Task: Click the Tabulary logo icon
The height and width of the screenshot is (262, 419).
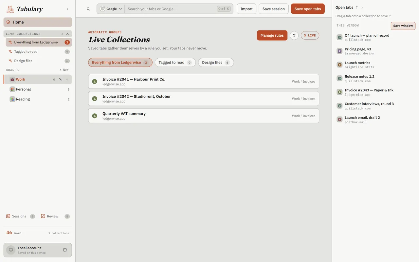Action: pos(10,9)
